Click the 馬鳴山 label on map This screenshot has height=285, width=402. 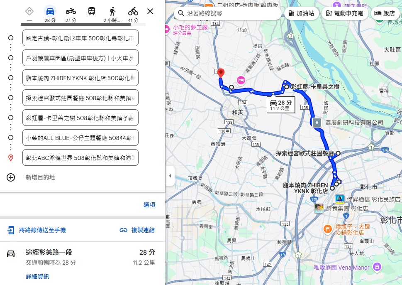(248, 258)
